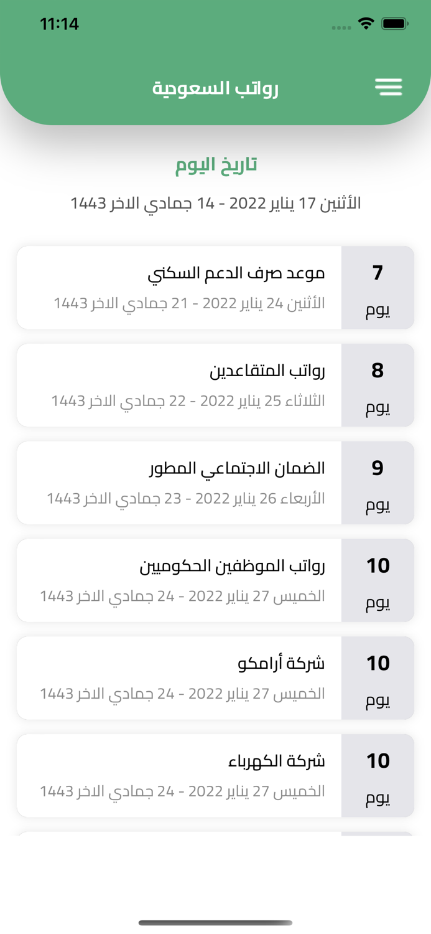This screenshot has height=934, width=431.
Task: Select 'رواتب الموظفين الحكوميين' card
Action: click(x=187, y=580)
